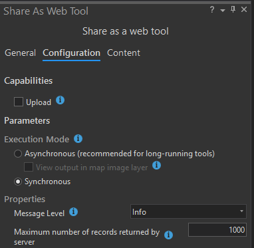
Task: Click the Properties section label
Action: coord(25,199)
